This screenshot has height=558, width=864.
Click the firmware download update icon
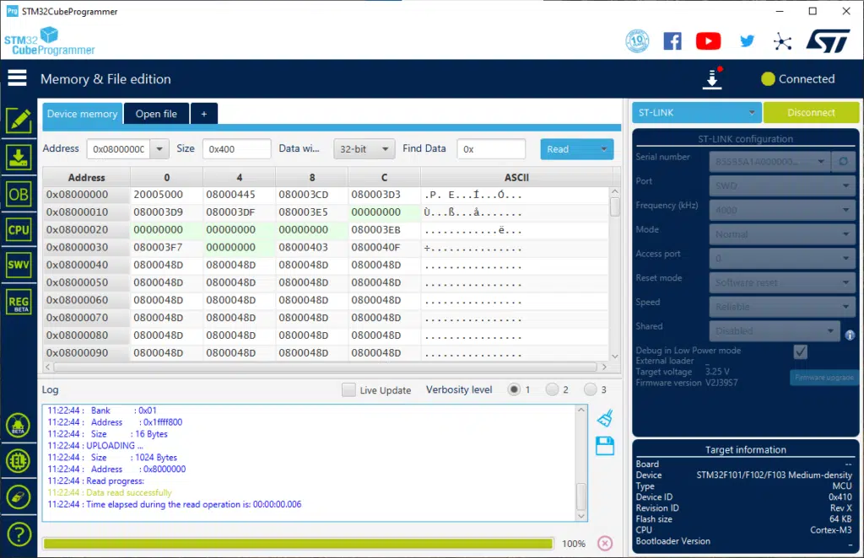(712, 78)
